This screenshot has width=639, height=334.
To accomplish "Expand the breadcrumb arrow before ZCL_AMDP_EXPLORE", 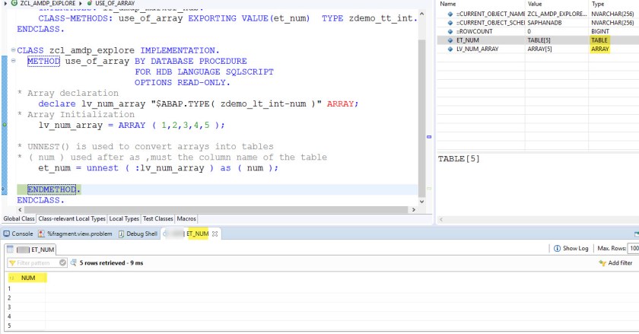I will coord(4,4).
